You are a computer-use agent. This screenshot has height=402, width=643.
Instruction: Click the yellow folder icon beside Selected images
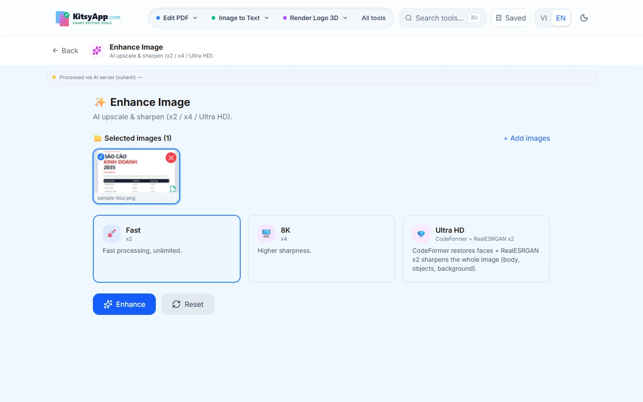coord(98,138)
